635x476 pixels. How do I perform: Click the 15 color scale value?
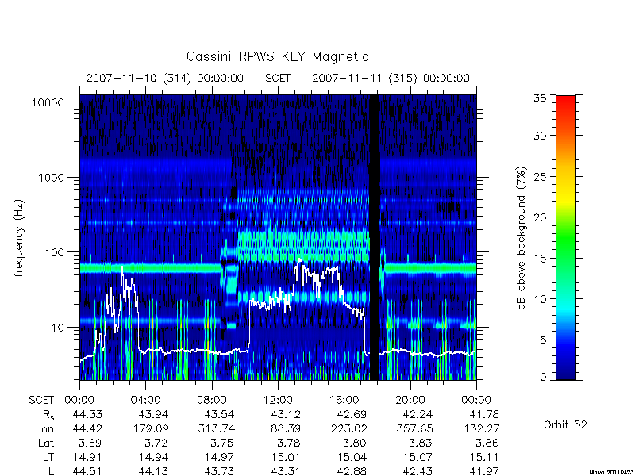(541, 258)
